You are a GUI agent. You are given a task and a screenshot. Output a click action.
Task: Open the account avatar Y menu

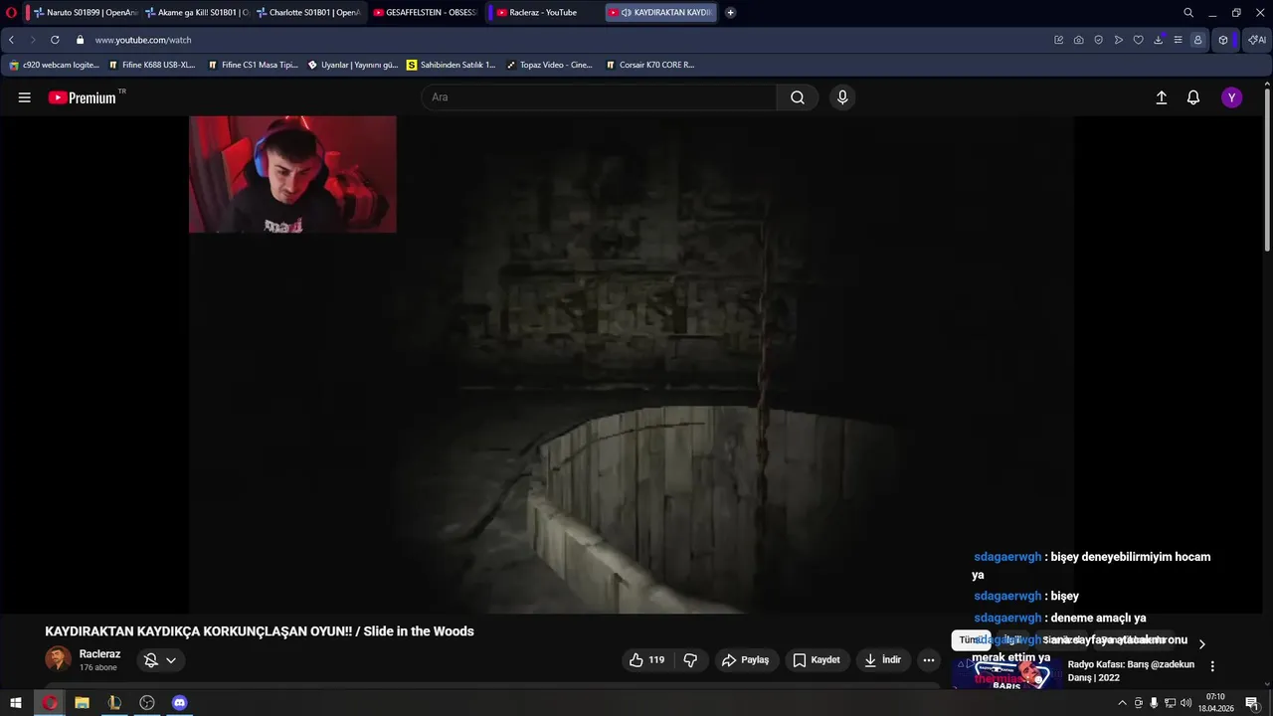tap(1232, 97)
